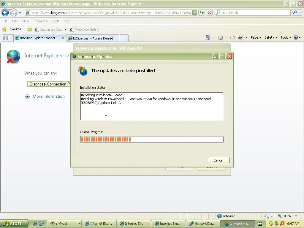Open the Tools command bar menu
The image size is (304, 228).
click(x=286, y=37)
